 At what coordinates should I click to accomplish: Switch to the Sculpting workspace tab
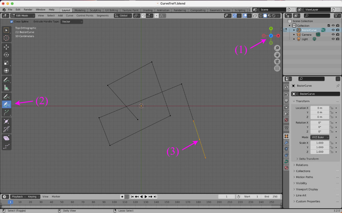95,10
